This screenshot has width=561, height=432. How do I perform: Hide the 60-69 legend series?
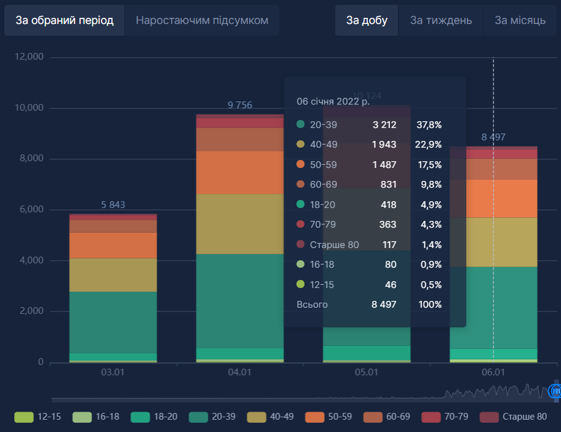click(x=387, y=417)
